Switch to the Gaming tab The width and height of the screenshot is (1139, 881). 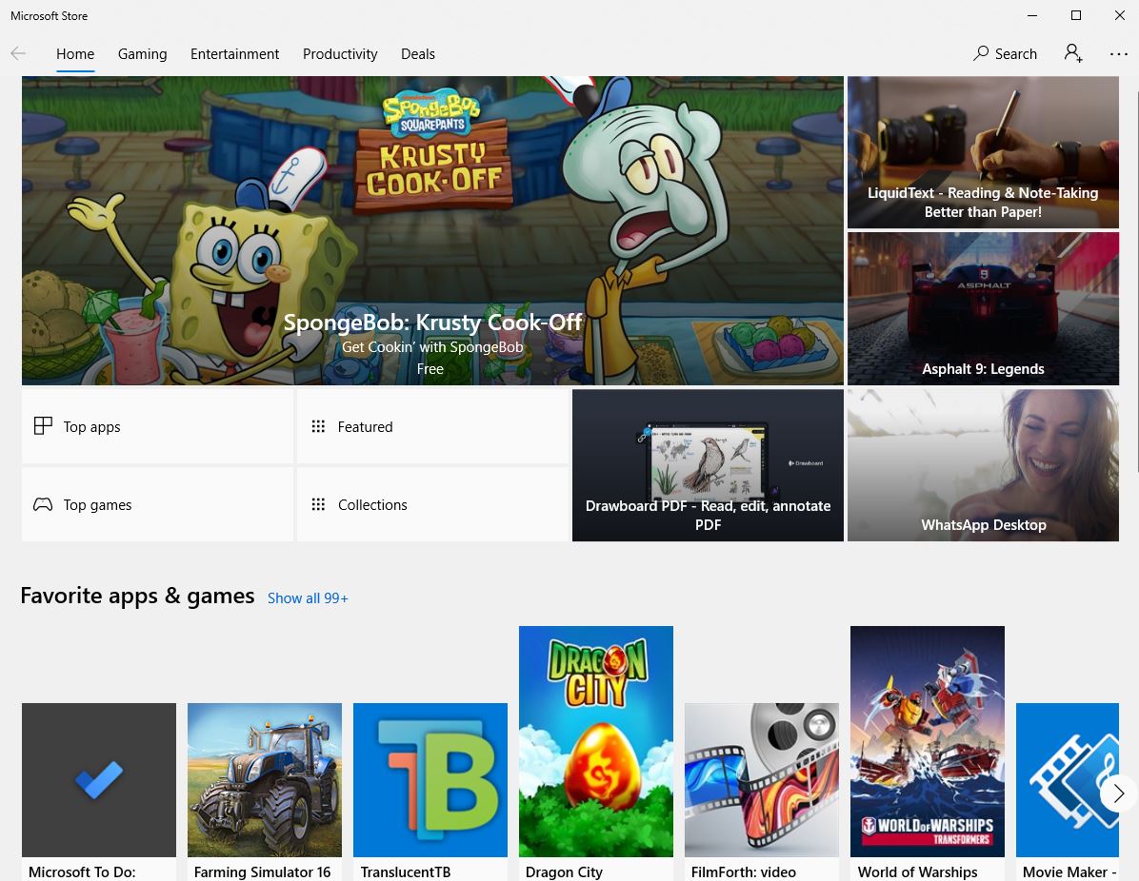click(143, 53)
